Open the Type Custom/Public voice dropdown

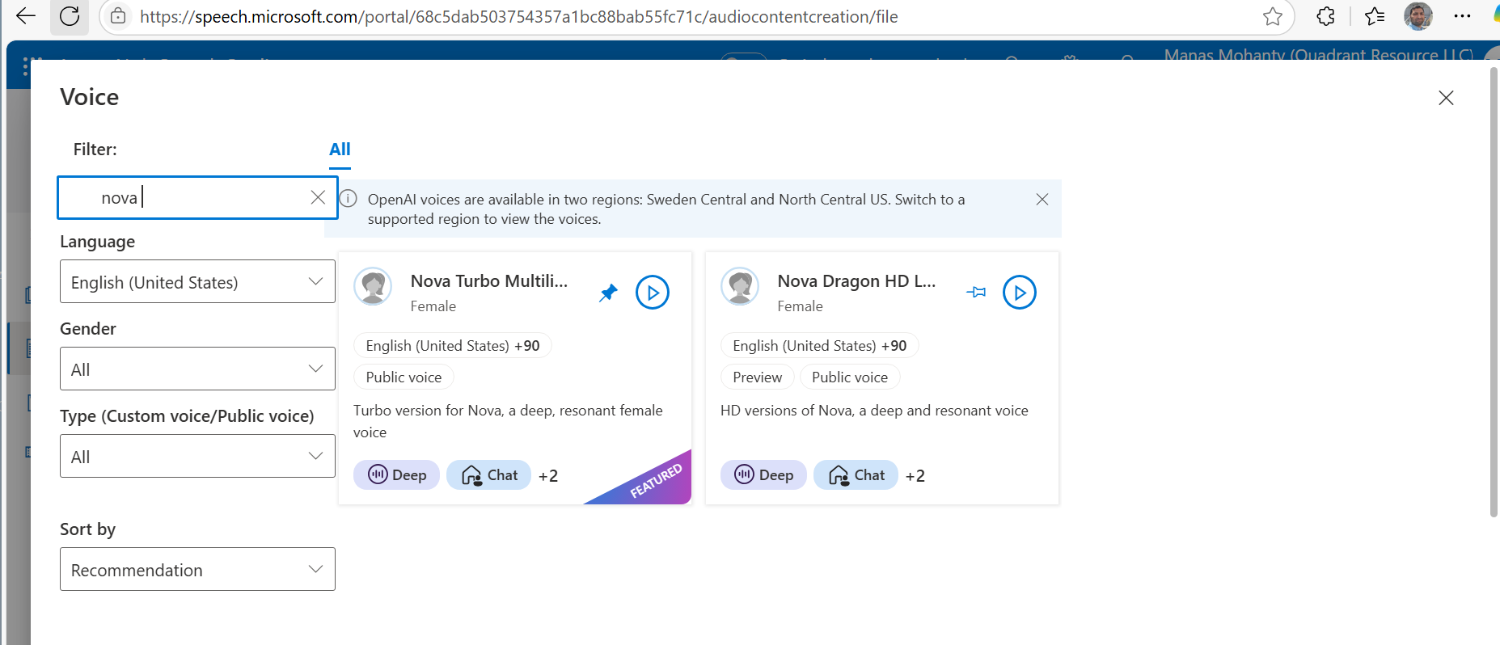coord(197,456)
